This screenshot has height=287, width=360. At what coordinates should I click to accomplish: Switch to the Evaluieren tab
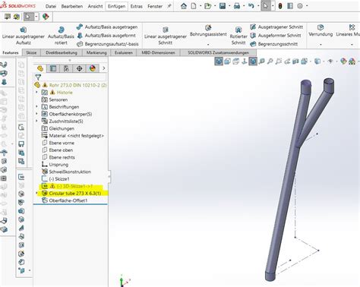pos(124,52)
